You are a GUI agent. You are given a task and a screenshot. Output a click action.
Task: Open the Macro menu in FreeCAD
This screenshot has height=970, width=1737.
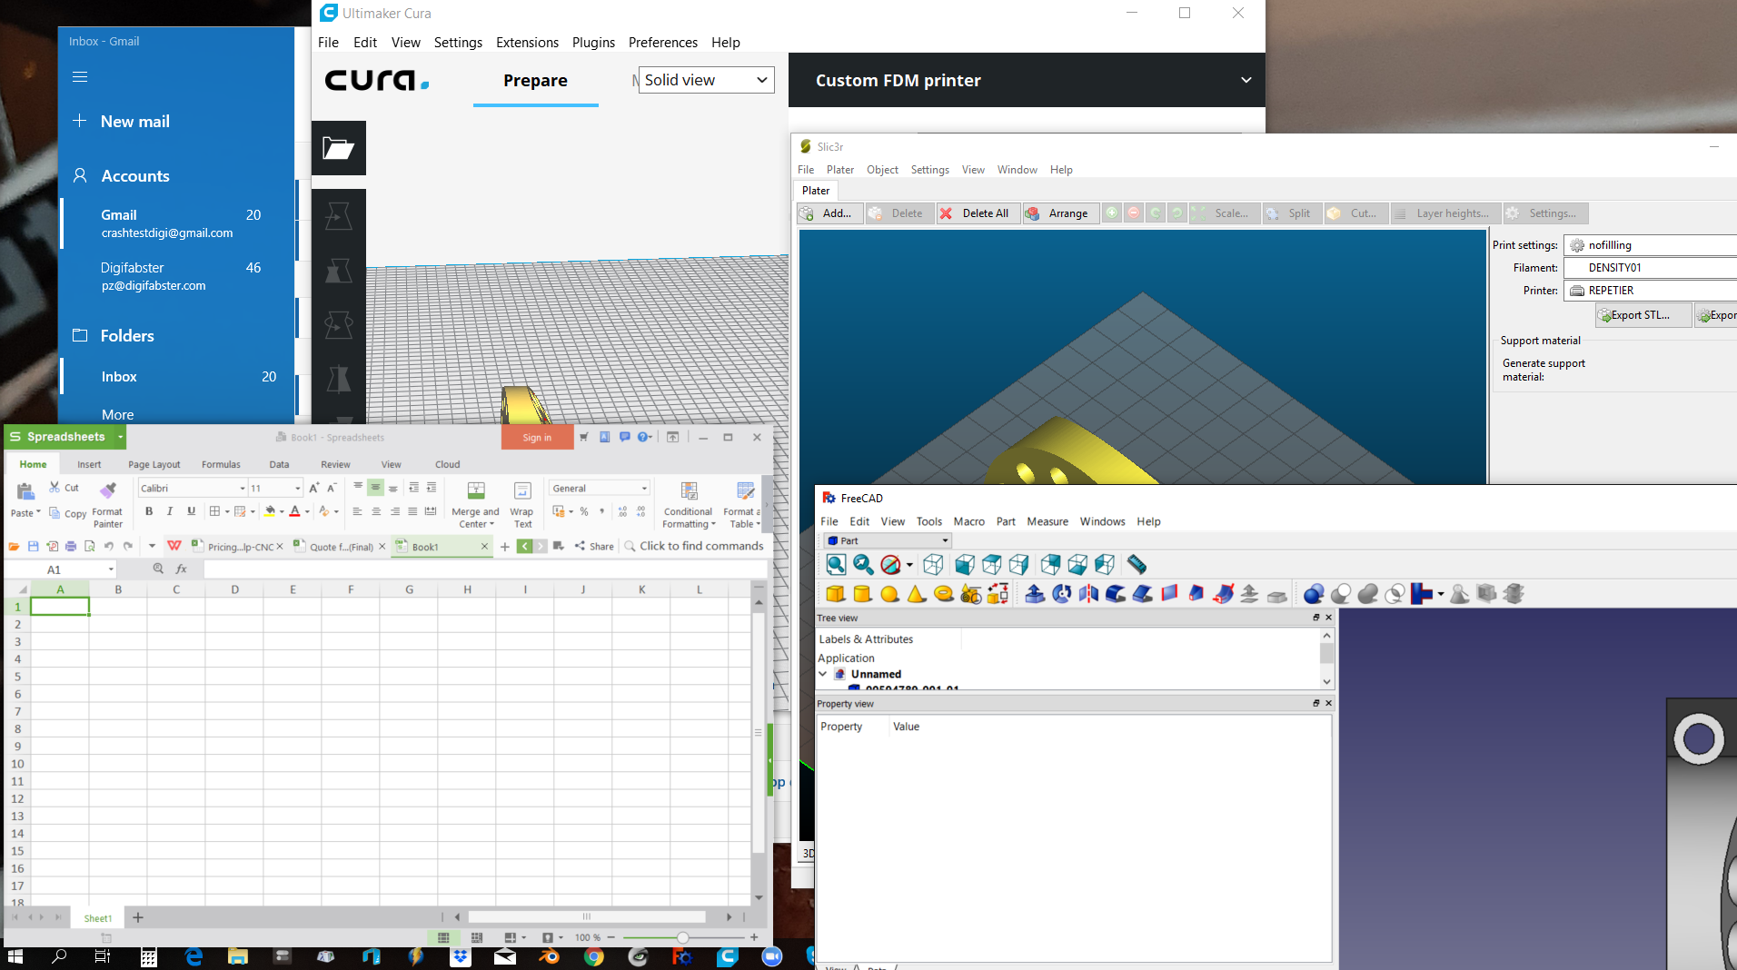(968, 521)
